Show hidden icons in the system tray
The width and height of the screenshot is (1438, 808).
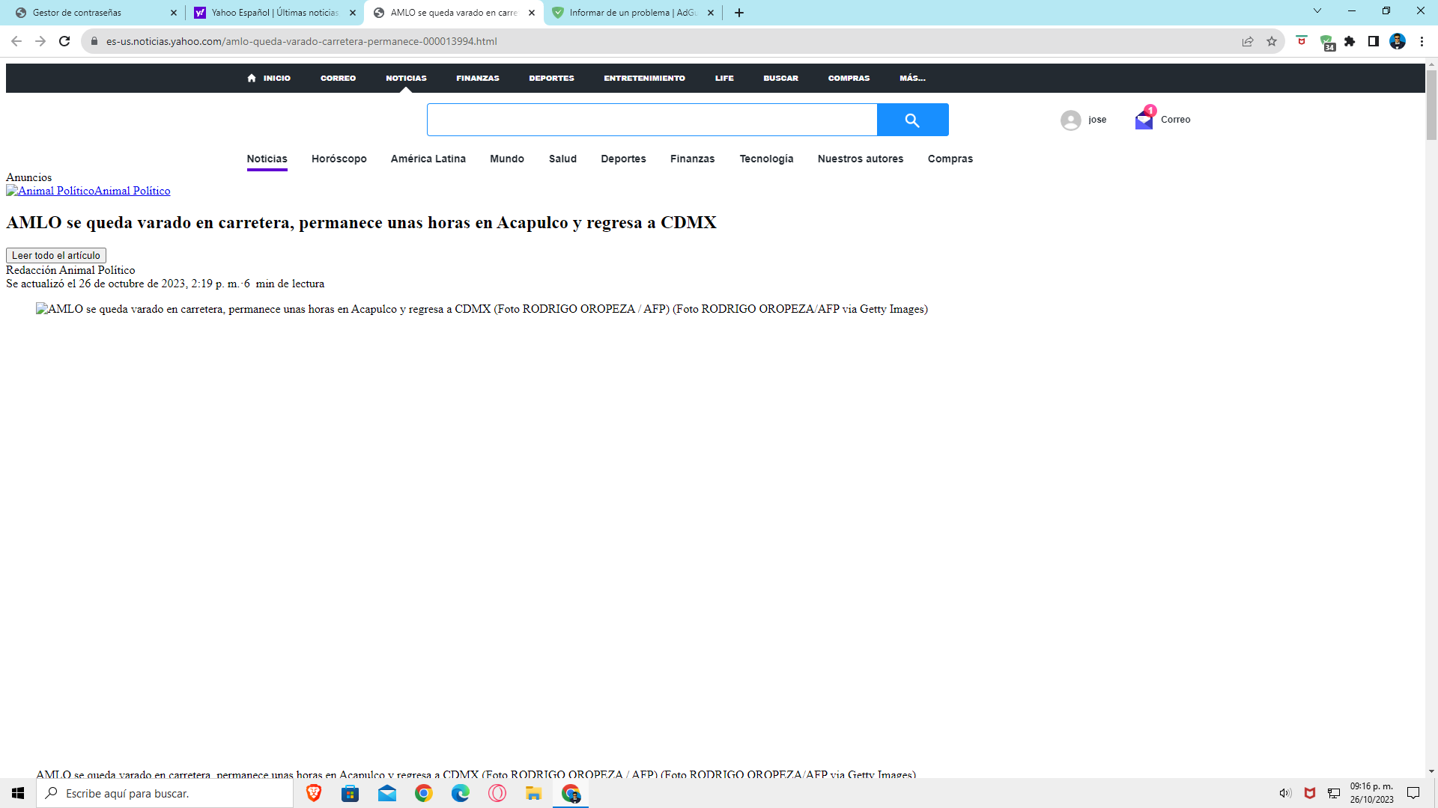(1266, 794)
